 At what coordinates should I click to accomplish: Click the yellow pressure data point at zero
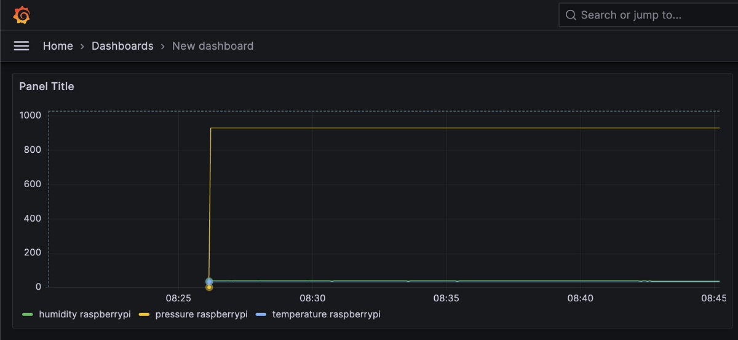(x=209, y=287)
